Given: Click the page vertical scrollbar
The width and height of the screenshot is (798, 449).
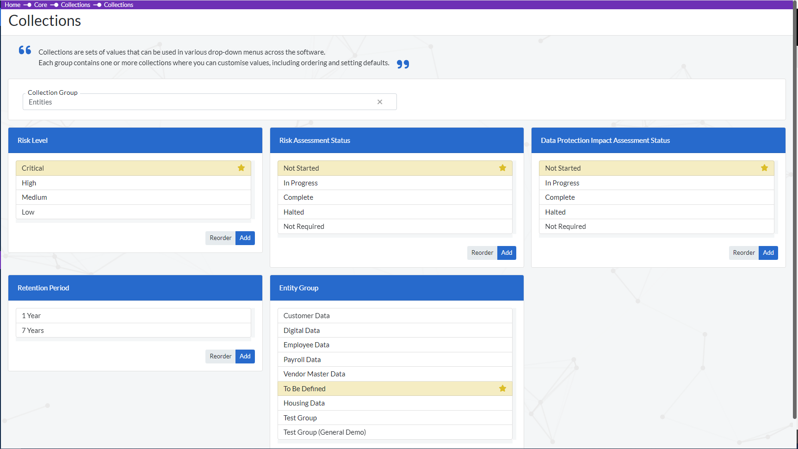Looking at the screenshot, I should (x=795, y=231).
